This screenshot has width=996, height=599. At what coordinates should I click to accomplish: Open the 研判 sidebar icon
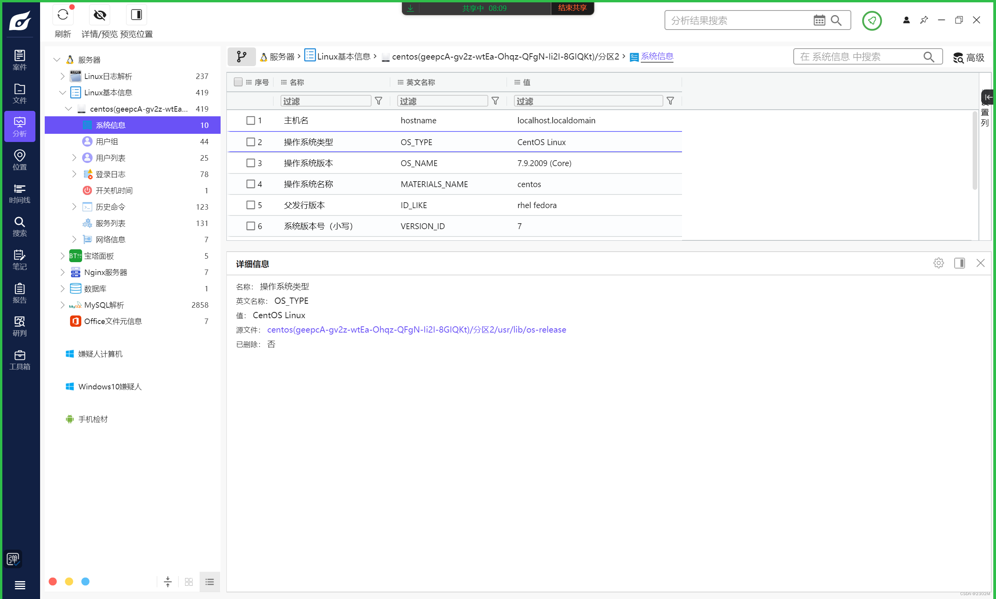[19, 326]
